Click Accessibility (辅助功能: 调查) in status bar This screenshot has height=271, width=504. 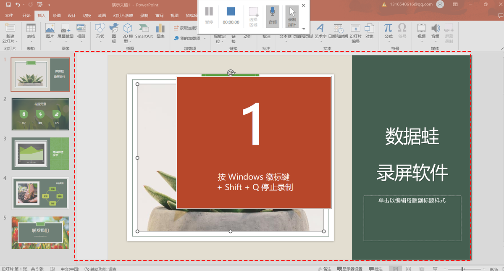(100, 268)
